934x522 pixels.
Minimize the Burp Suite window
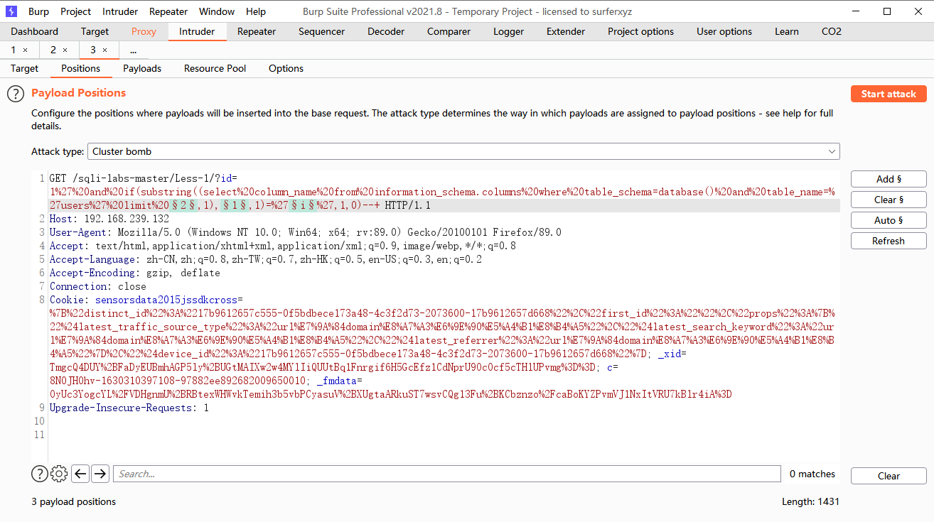tap(856, 11)
